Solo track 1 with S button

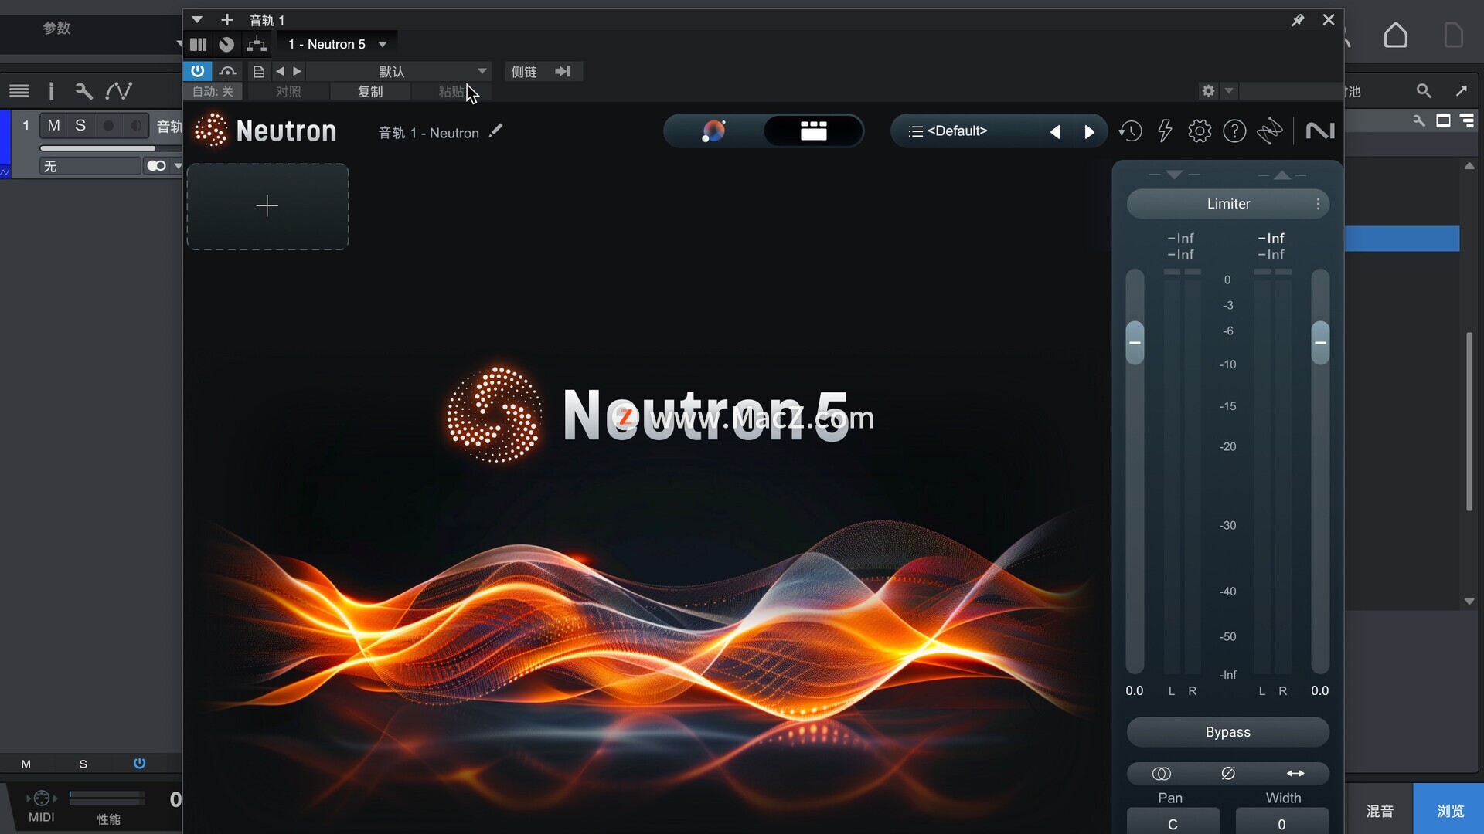(80, 125)
